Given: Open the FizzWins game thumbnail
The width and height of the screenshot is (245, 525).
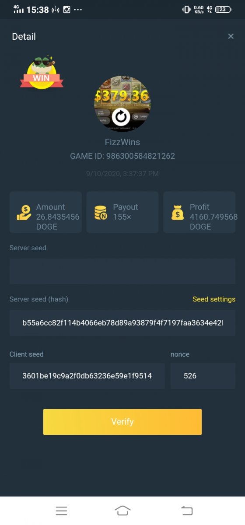Looking at the screenshot, I should coord(122,104).
